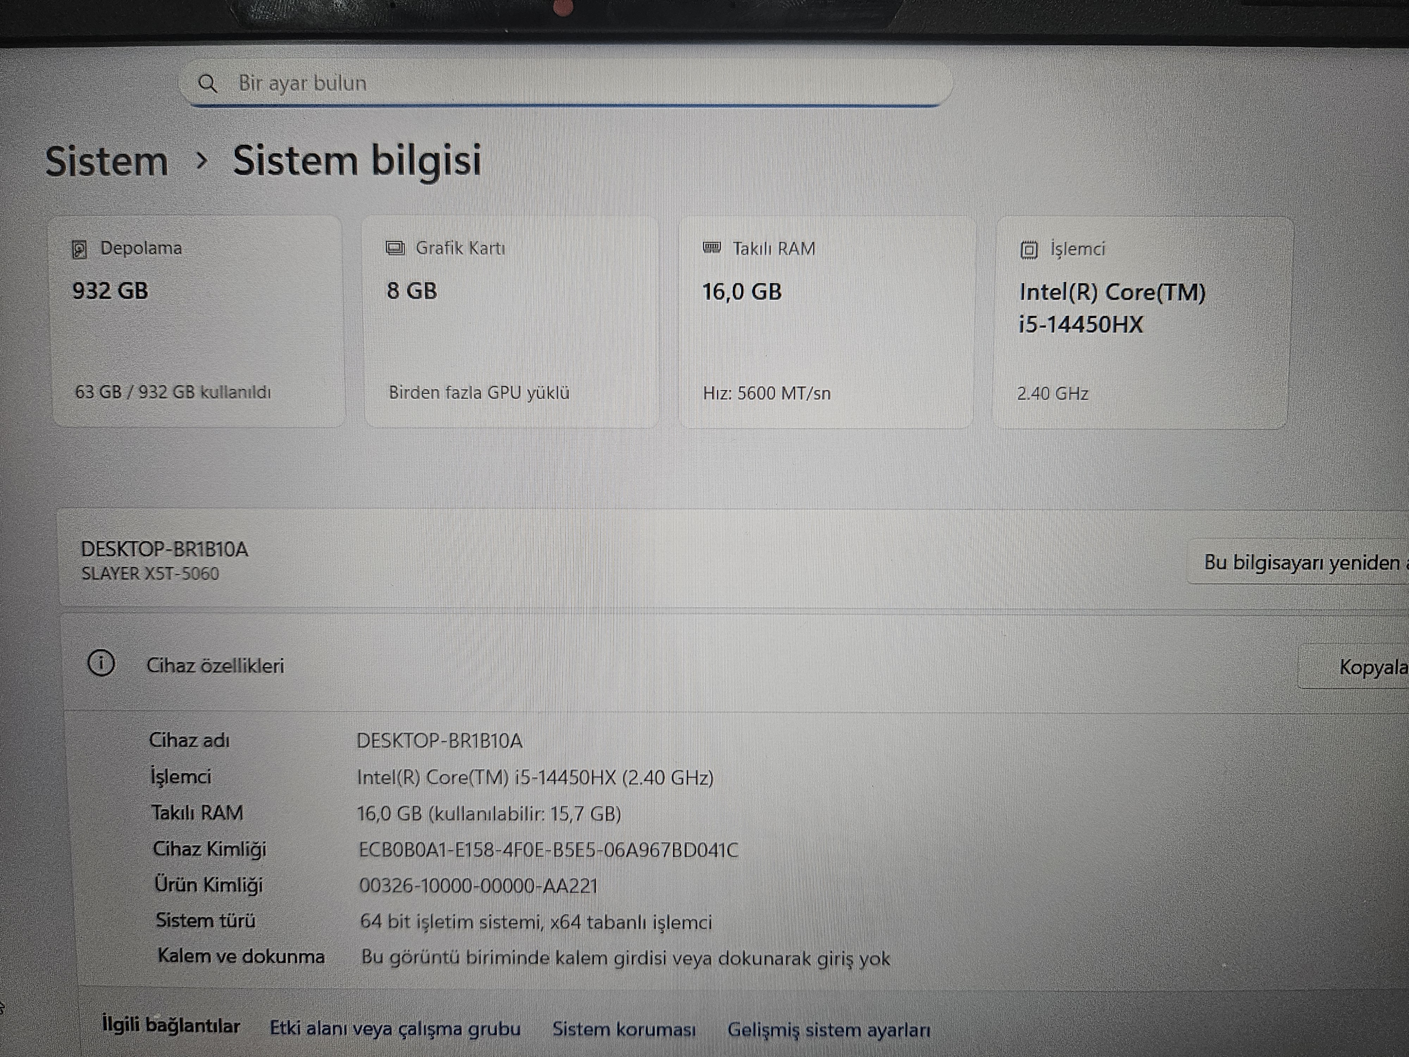Screen dimensions: 1409x1057
Task: Open the Gelişmiş sistem ayarları link
Action: [829, 1030]
